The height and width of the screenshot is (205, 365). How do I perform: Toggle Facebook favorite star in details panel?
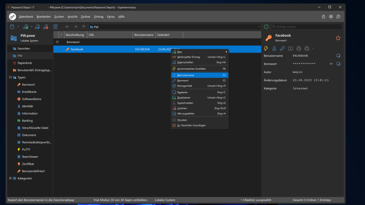pyautogui.click(x=338, y=38)
